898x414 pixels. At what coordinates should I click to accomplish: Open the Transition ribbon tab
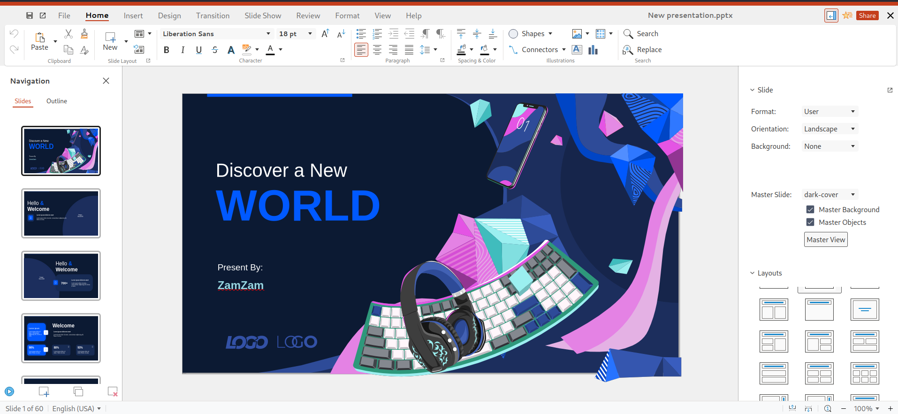coord(213,15)
